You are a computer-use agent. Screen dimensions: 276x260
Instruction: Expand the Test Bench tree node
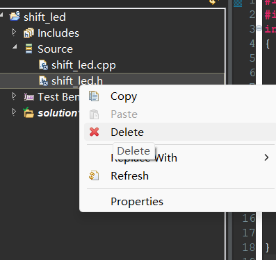(x=14, y=96)
